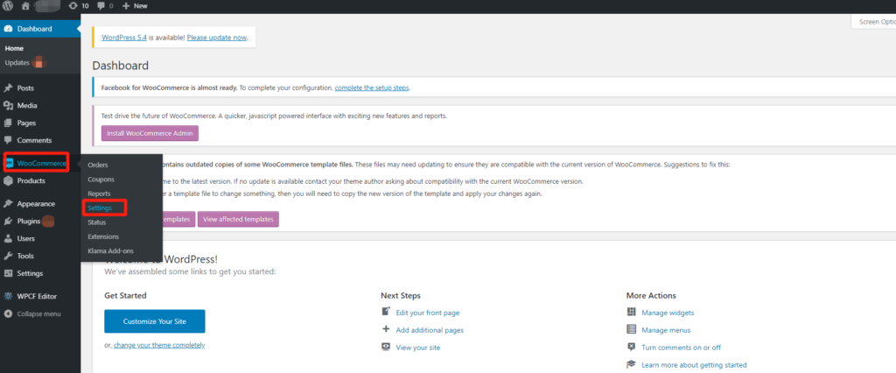The width and height of the screenshot is (896, 373).
Task: Choose Orders from WooCommerce submenu
Action: click(x=98, y=165)
